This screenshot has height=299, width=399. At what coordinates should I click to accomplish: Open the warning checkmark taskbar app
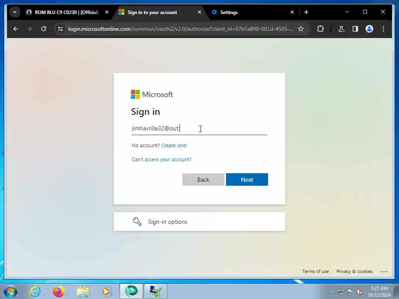155,291
